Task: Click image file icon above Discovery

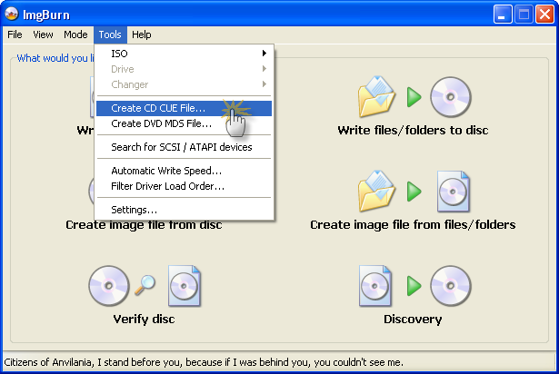Action: coord(375,286)
